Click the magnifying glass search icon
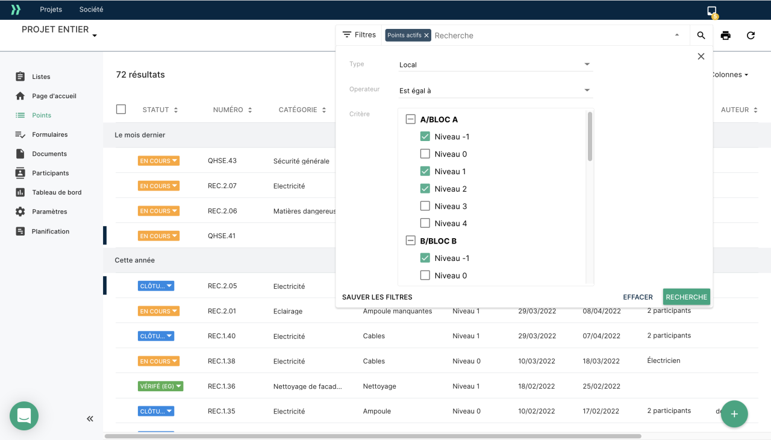Image resolution: width=771 pixels, height=440 pixels. coord(701,36)
